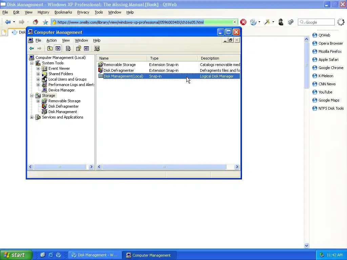Open the NTFS Disk Tools bookmark link
Image resolution: width=347 pixels, height=260 pixels.
[x=328, y=108]
